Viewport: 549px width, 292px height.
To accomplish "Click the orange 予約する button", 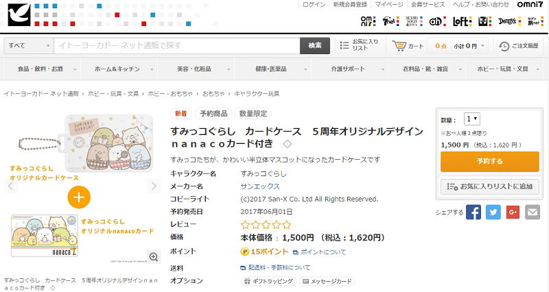I will (490, 162).
